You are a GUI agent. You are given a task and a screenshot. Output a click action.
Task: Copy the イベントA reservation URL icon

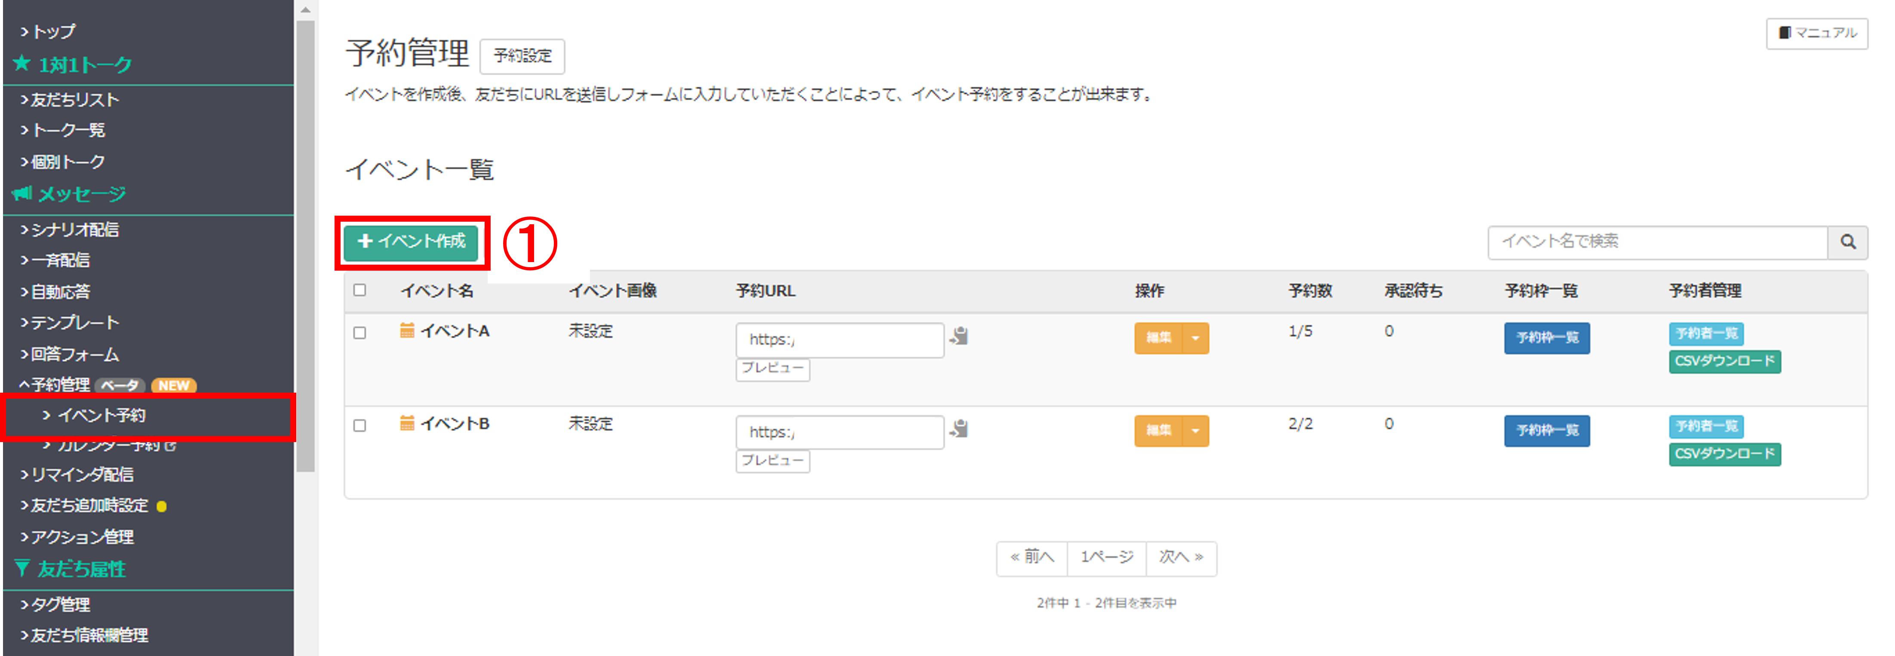click(958, 336)
